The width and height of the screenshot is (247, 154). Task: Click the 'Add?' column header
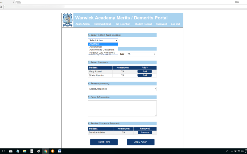tap(144, 68)
